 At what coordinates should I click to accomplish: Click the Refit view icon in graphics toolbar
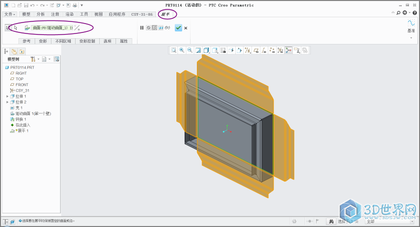click(174, 50)
